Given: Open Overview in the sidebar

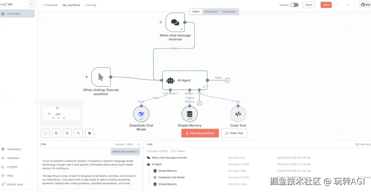Looking at the screenshot, I should (17, 14).
